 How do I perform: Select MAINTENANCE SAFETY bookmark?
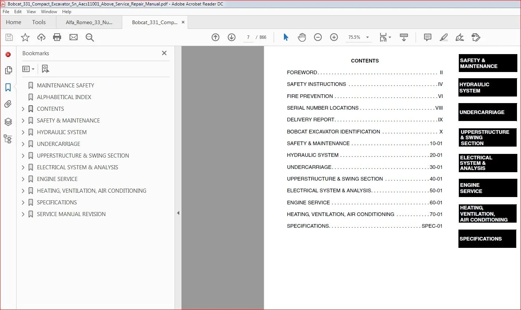coord(65,86)
